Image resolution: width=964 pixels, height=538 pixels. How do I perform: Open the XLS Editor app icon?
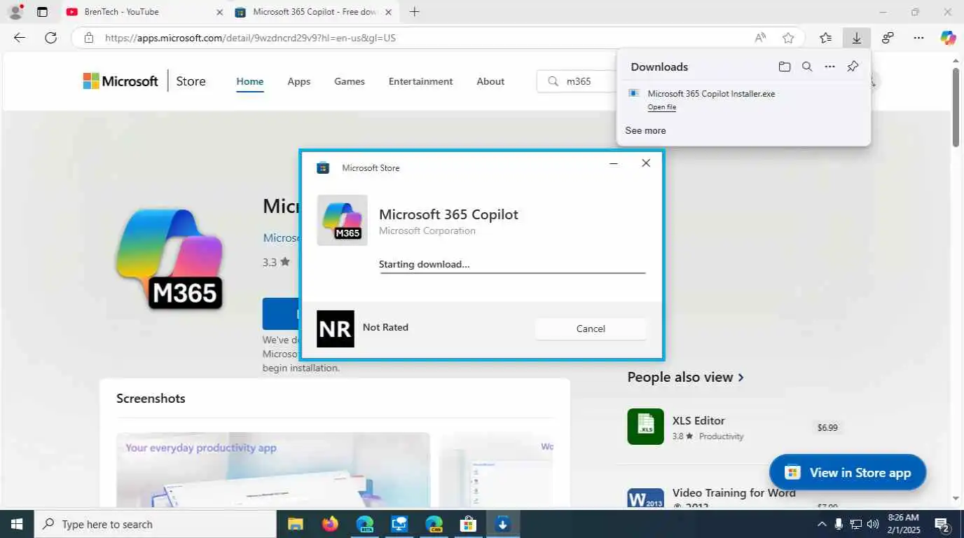point(646,427)
